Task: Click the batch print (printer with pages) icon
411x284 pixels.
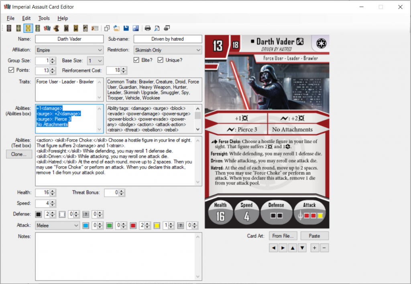Action: click(x=167, y=28)
